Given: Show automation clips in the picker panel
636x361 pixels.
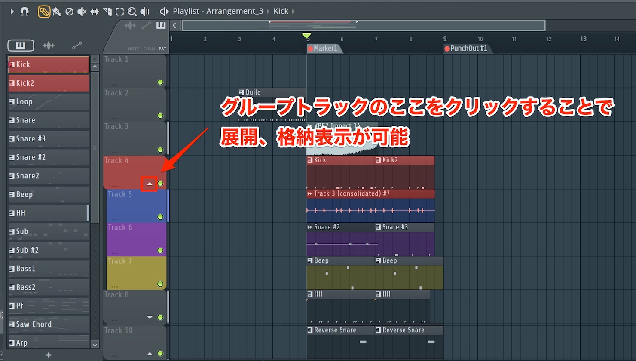Looking at the screenshot, I should point(77,45).
